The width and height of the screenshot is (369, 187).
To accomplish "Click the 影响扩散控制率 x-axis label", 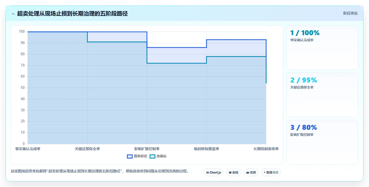I will pos(147,149).
